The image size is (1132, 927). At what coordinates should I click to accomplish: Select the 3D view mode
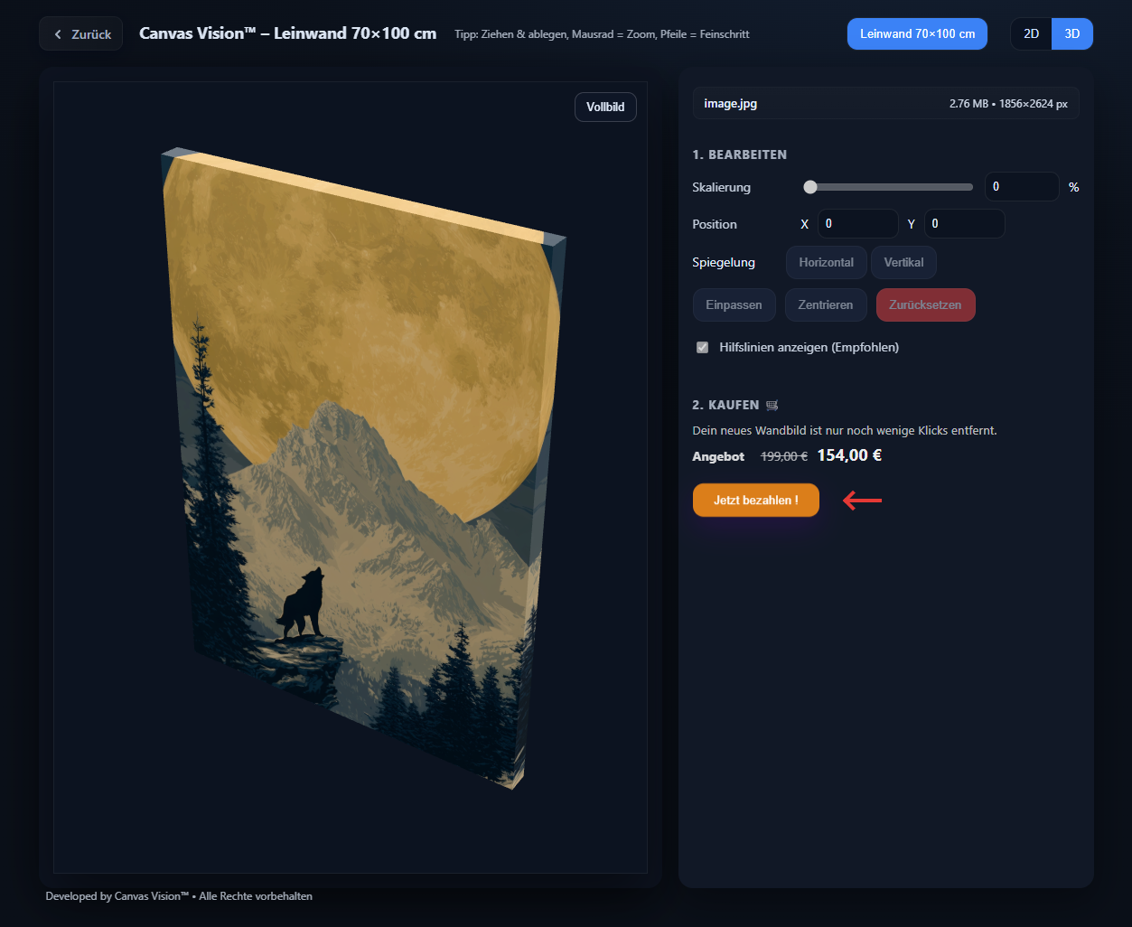pos(1071,34)
